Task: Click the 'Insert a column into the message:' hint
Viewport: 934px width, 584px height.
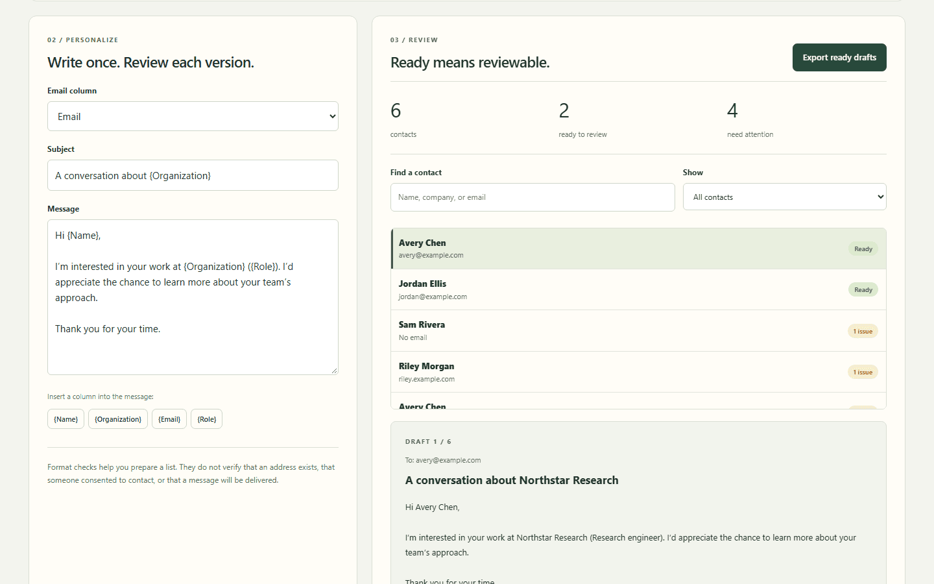Action: [x=101, y=396]
